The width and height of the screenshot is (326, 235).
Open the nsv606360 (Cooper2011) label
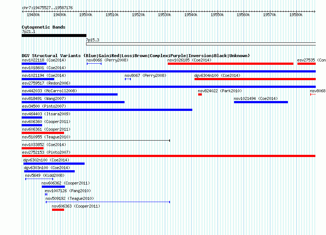pyautogui.click(x=46, y=122)
